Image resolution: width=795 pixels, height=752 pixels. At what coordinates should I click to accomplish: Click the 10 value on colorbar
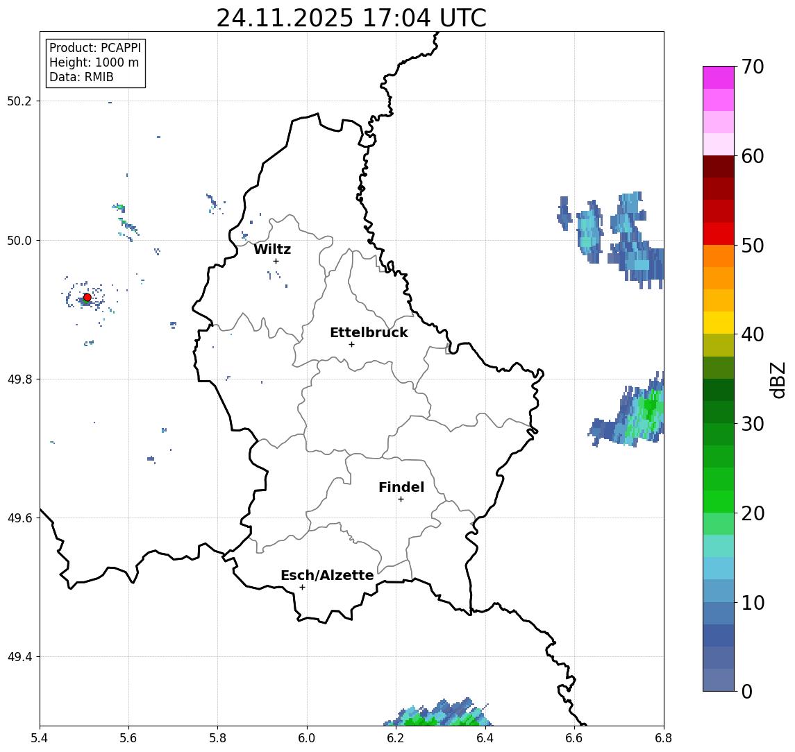(x=753, y=603)
